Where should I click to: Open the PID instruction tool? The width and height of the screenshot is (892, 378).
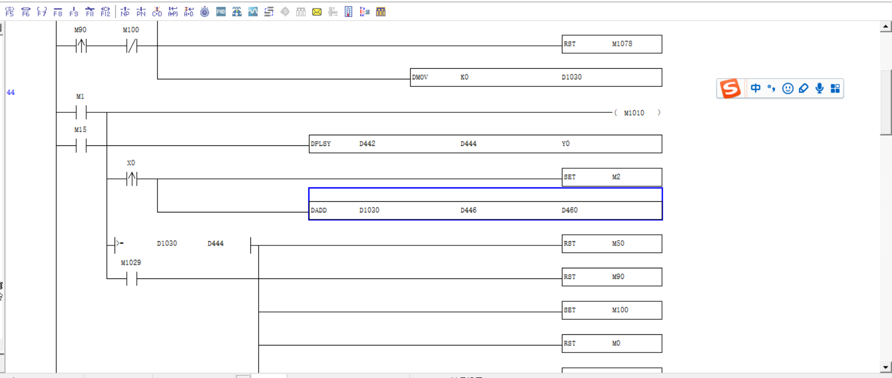(221, 12)
